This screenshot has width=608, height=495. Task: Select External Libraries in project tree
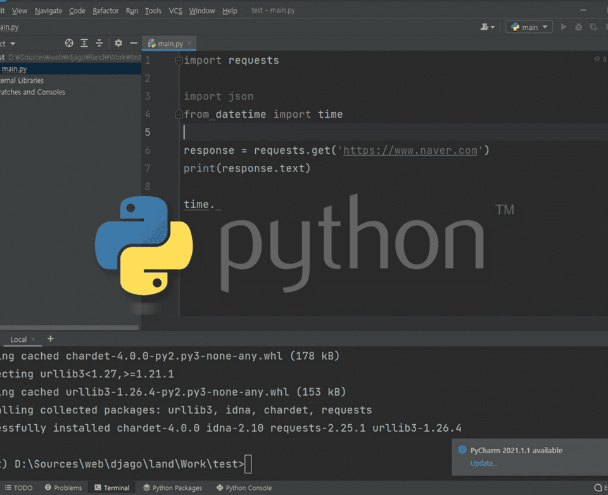(x=22, y=80)
